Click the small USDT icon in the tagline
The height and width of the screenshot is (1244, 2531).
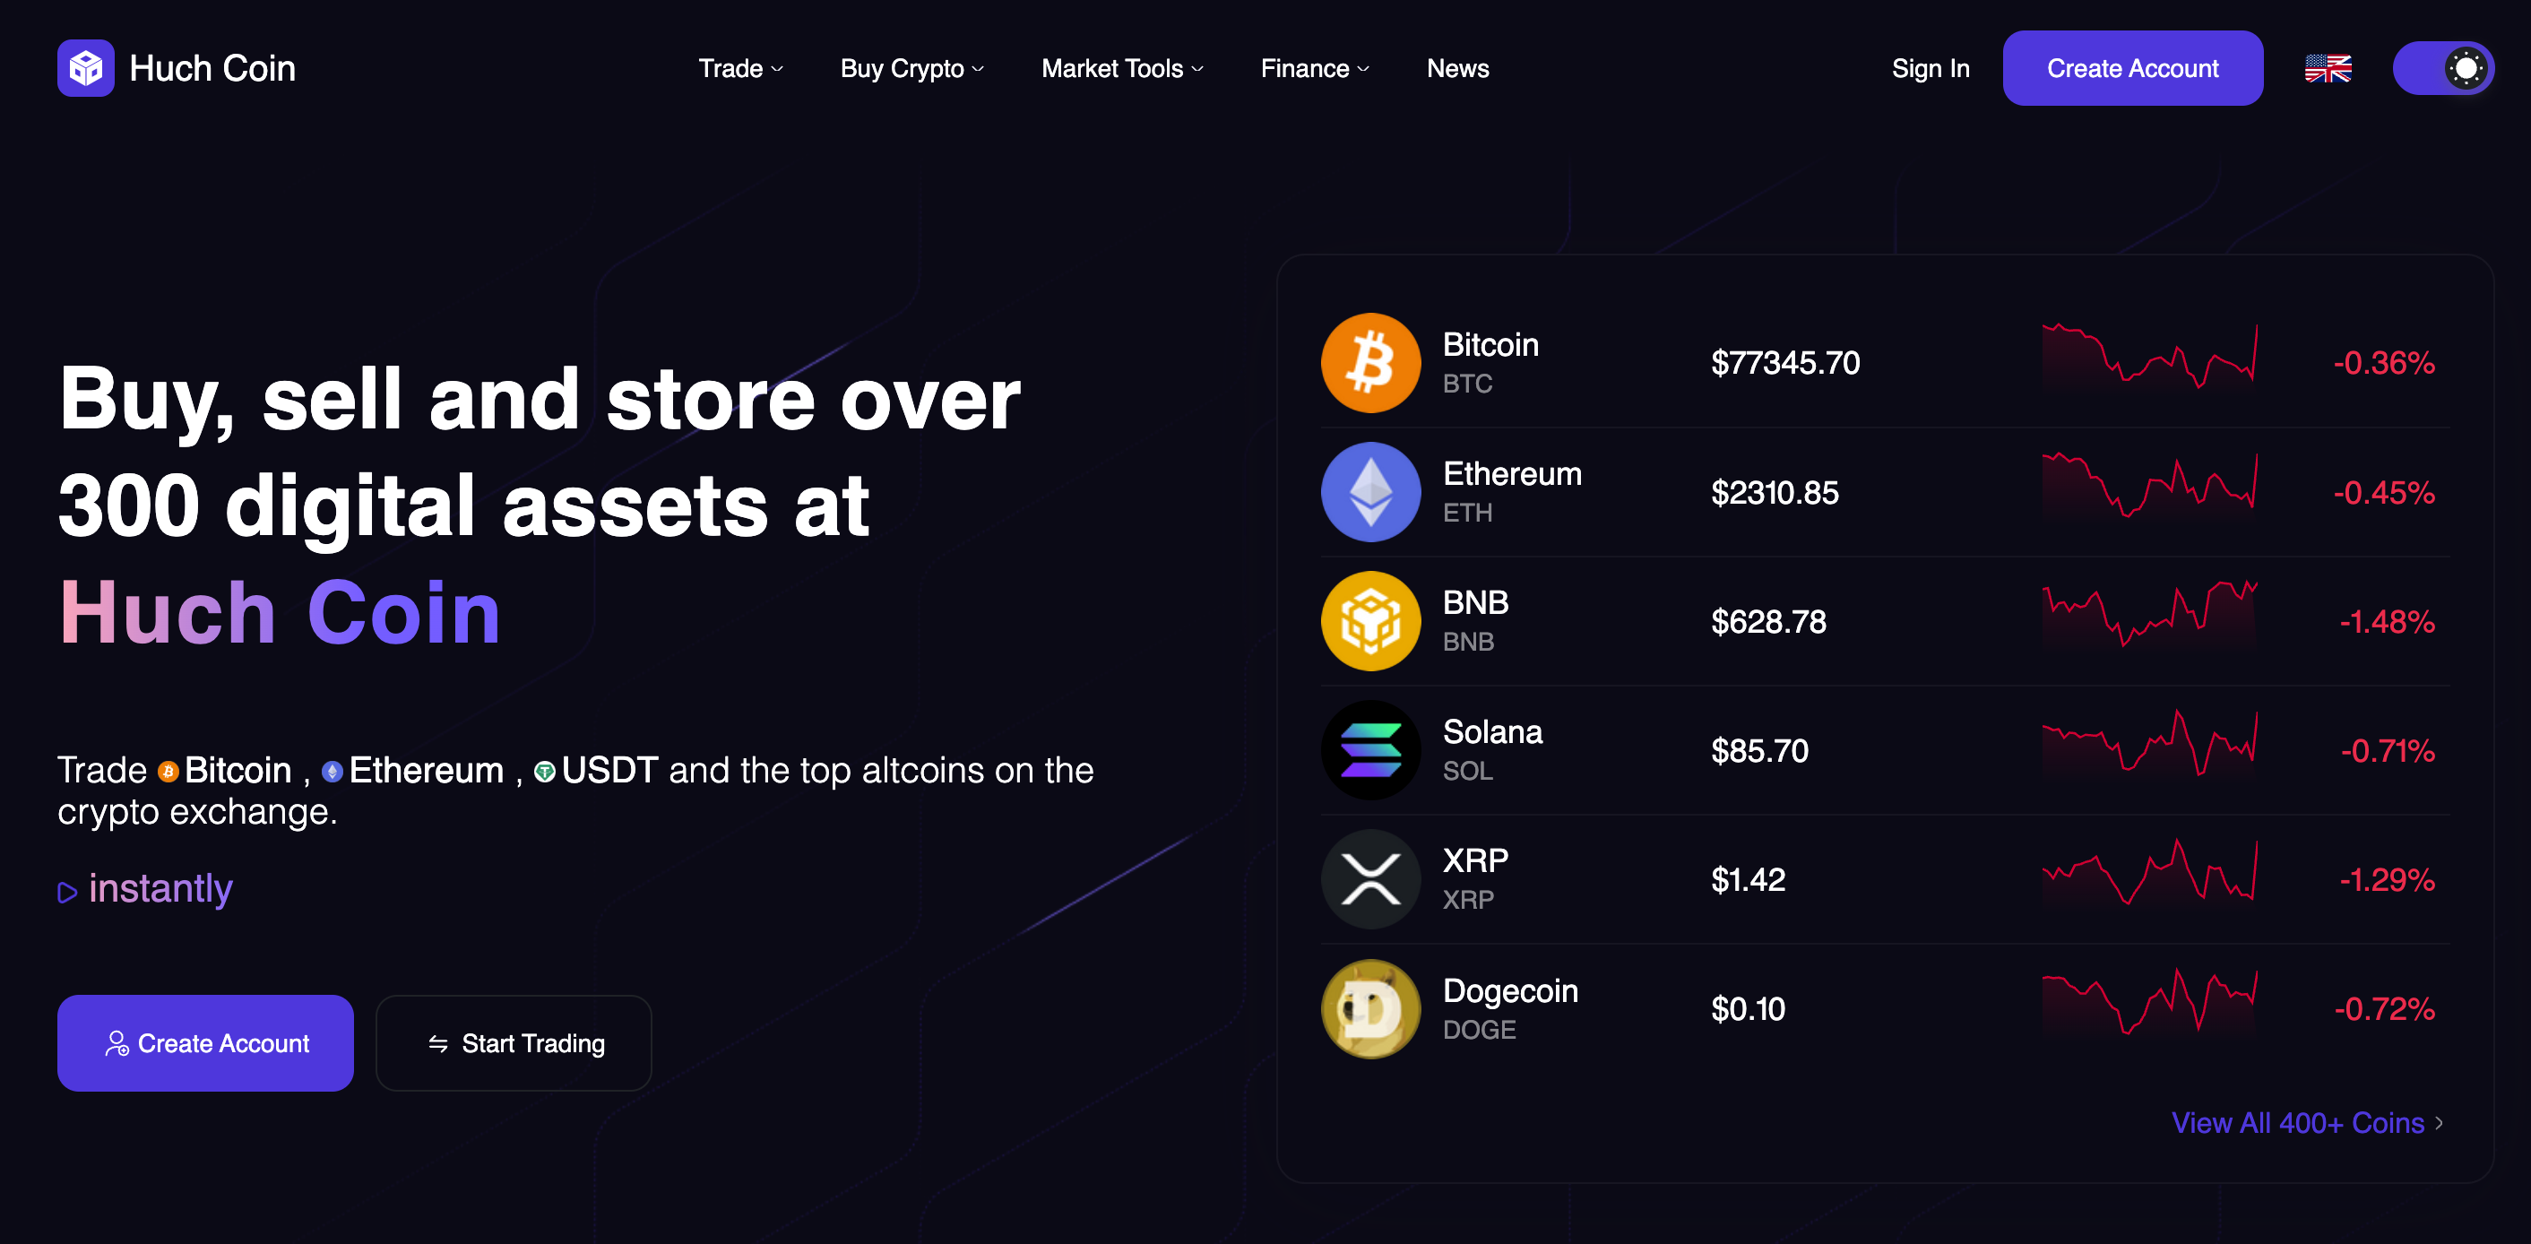[x=544, y=773]
